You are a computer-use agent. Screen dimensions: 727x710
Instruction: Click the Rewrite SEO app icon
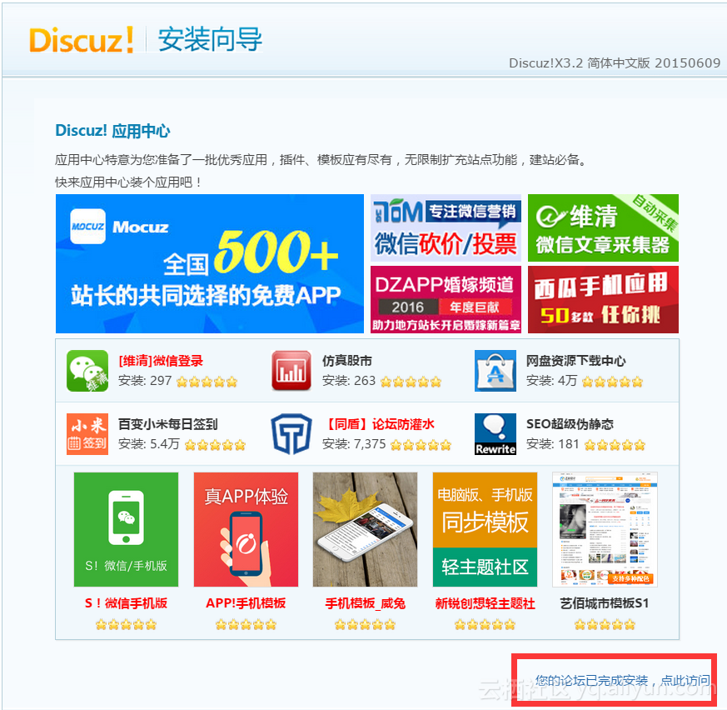(495, 434)
